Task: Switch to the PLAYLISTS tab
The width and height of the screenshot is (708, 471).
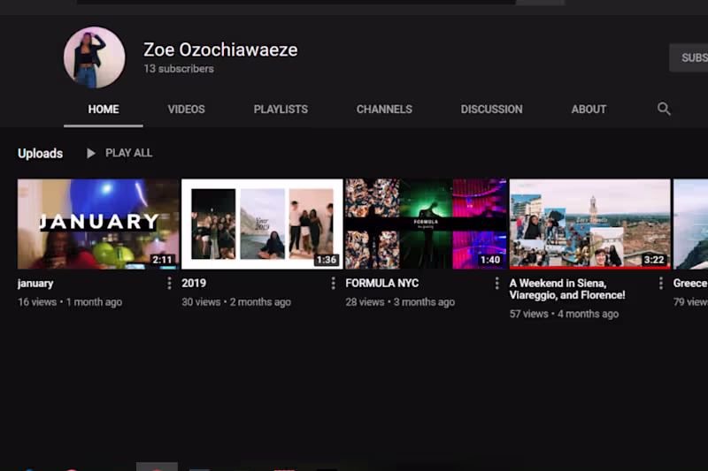Action: point(281,110)
